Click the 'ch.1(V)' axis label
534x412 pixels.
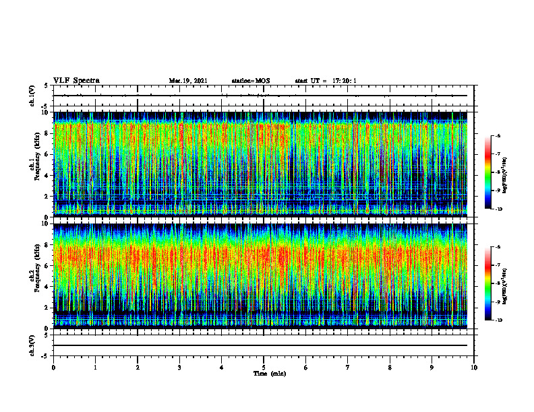coord(32,96)
